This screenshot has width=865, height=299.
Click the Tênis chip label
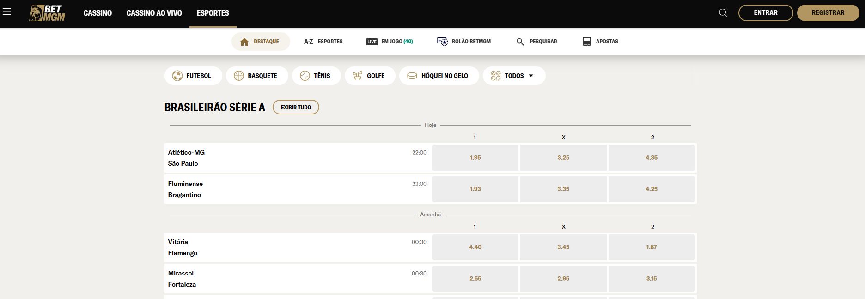pos(322,76)
